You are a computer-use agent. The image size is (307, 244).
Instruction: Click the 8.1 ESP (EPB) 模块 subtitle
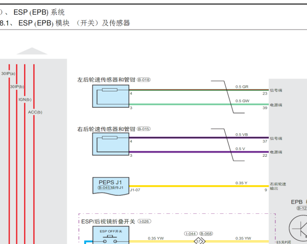(x=65, y=23)
